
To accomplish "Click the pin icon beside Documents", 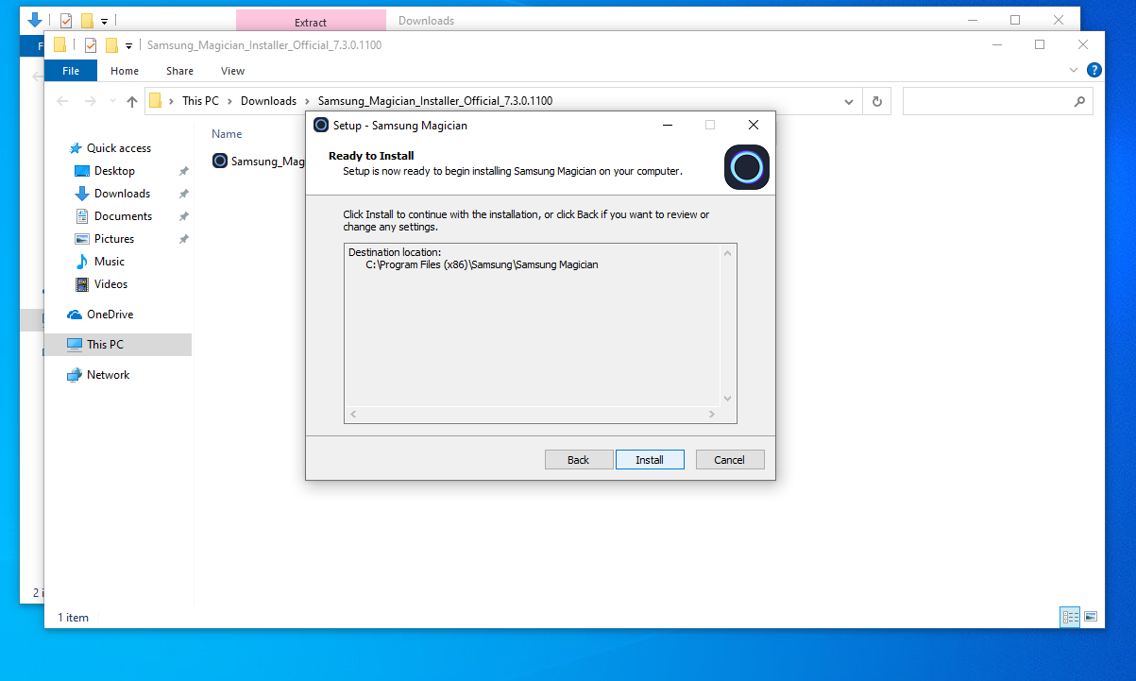I will [184, 216].
